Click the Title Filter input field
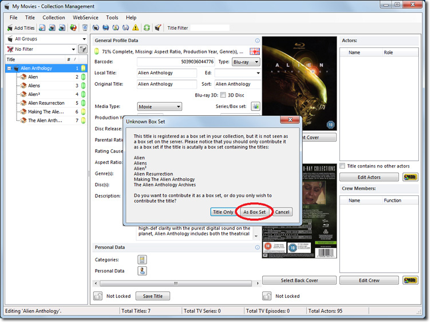The width and height of the screenshot is (431, 324). 209,27
